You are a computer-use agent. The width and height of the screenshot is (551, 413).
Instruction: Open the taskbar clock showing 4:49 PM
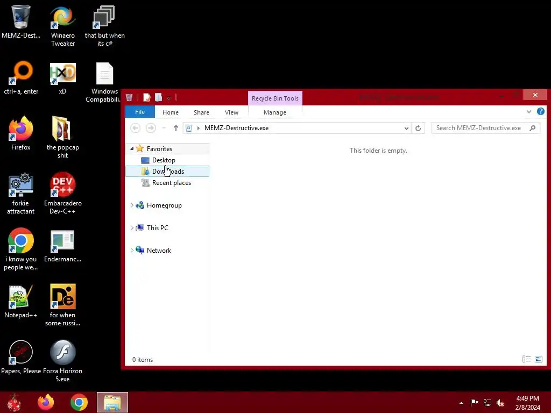(527, 403)
